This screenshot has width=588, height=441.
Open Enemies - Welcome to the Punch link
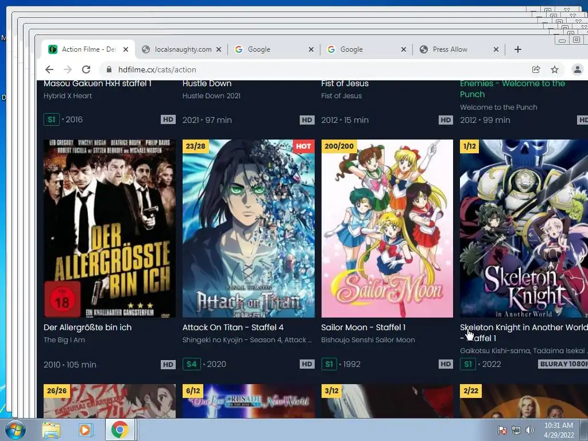(513, 89)
